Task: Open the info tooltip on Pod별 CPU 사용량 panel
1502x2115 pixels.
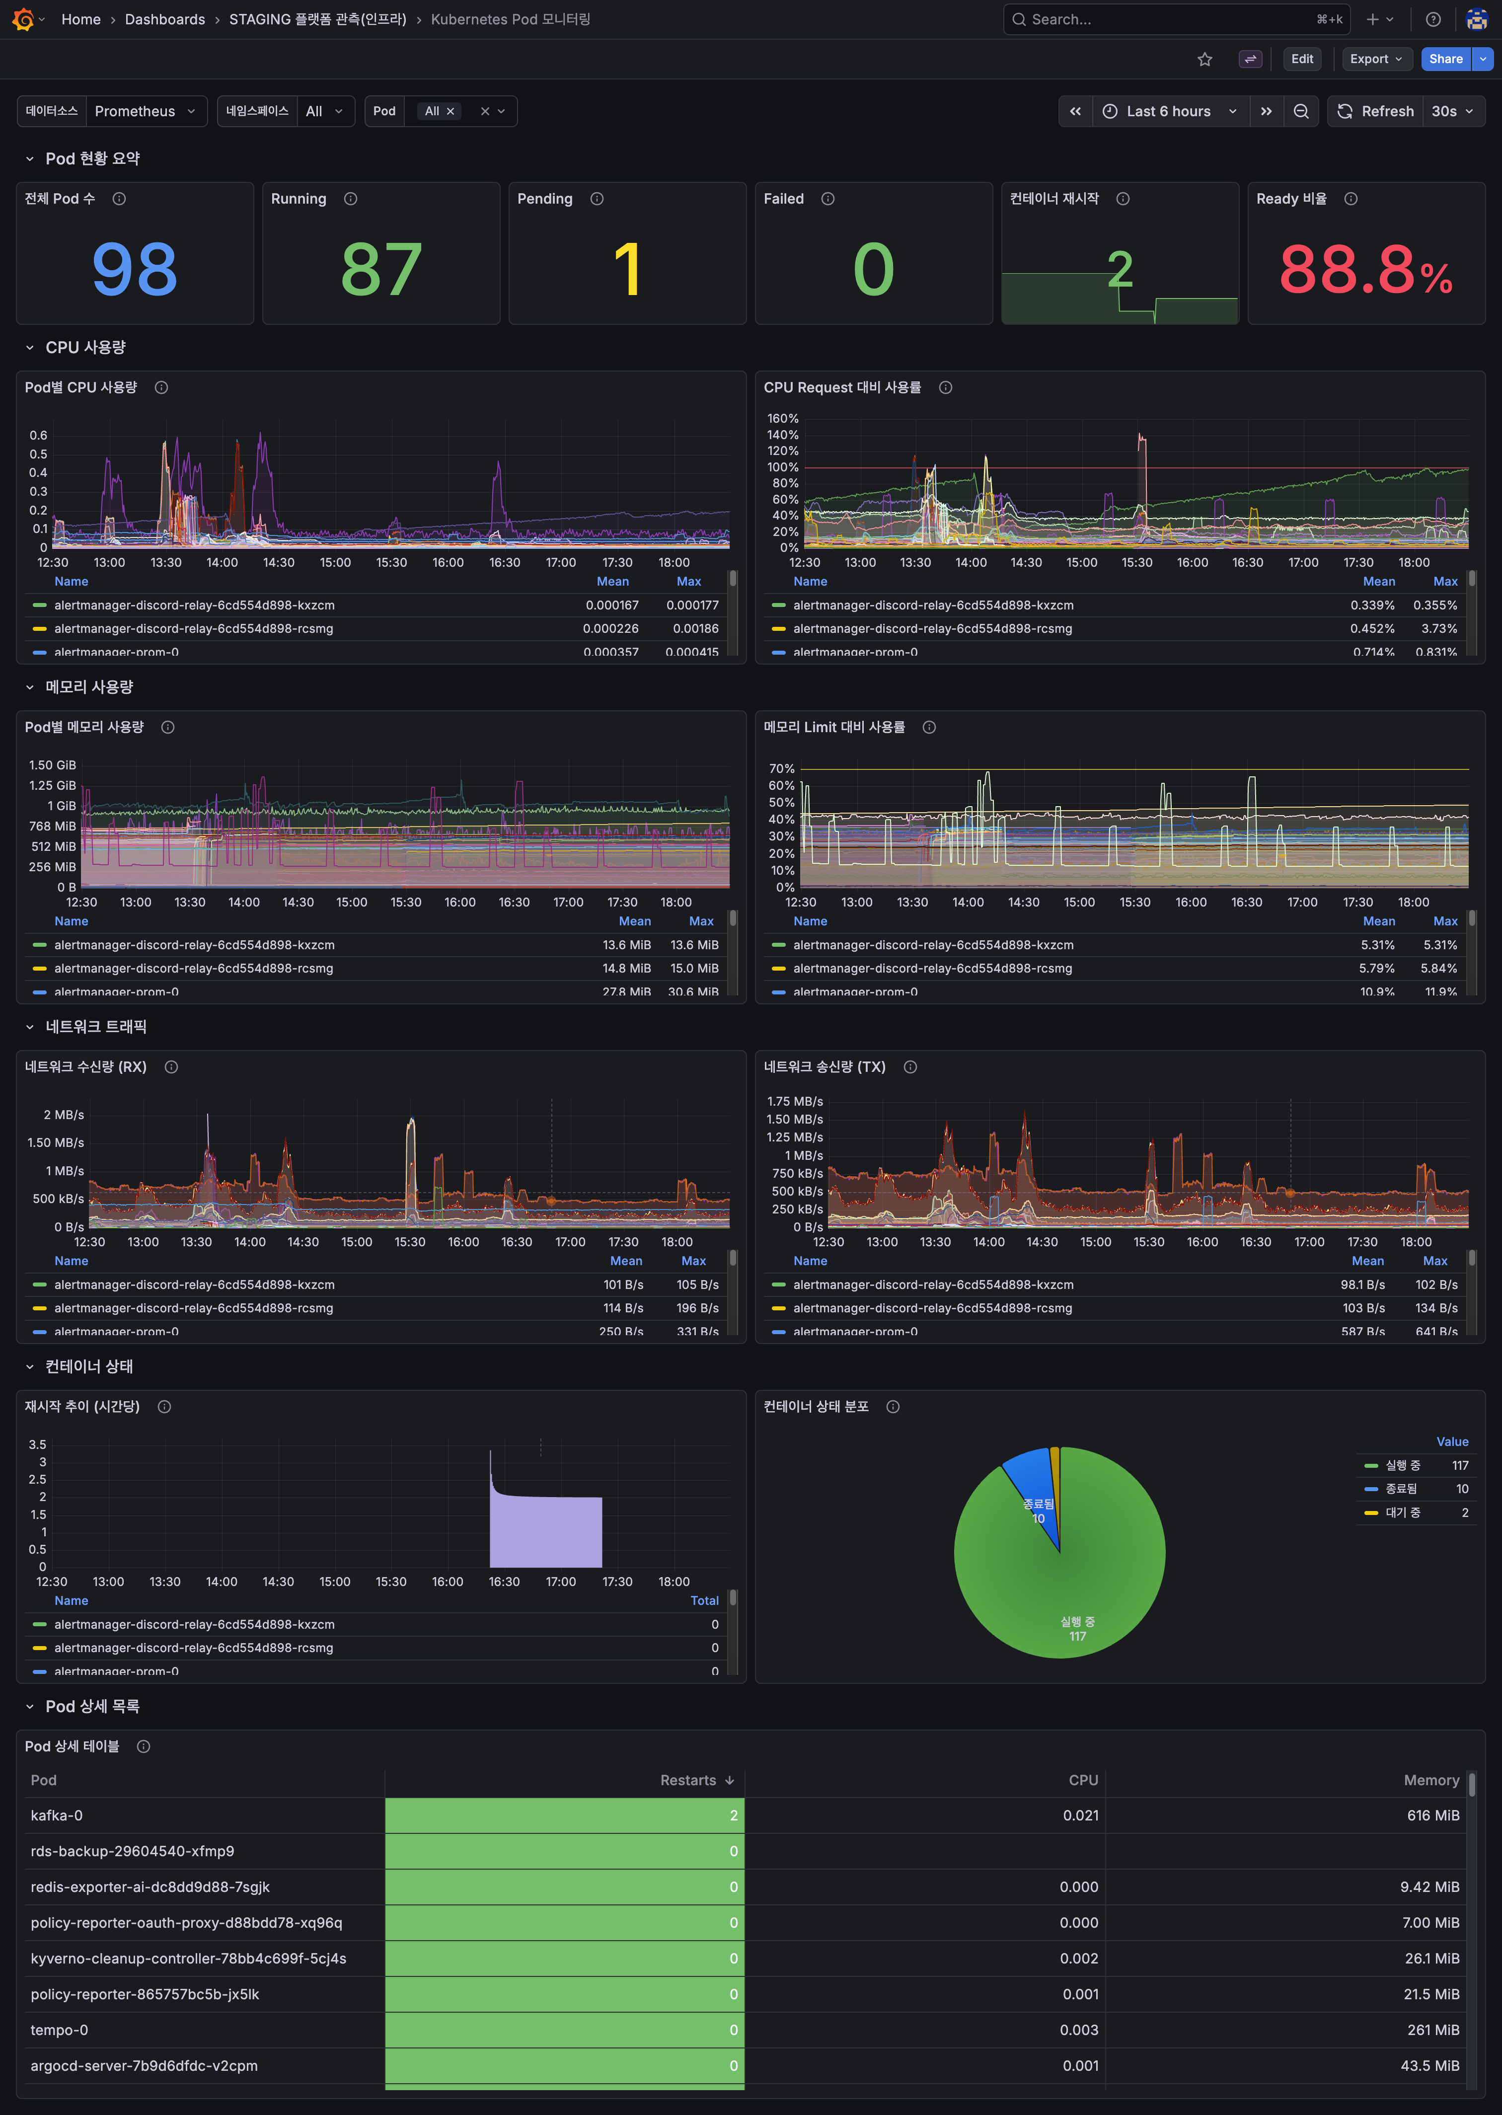Action: pyautogui.click(x=162, y=387)
